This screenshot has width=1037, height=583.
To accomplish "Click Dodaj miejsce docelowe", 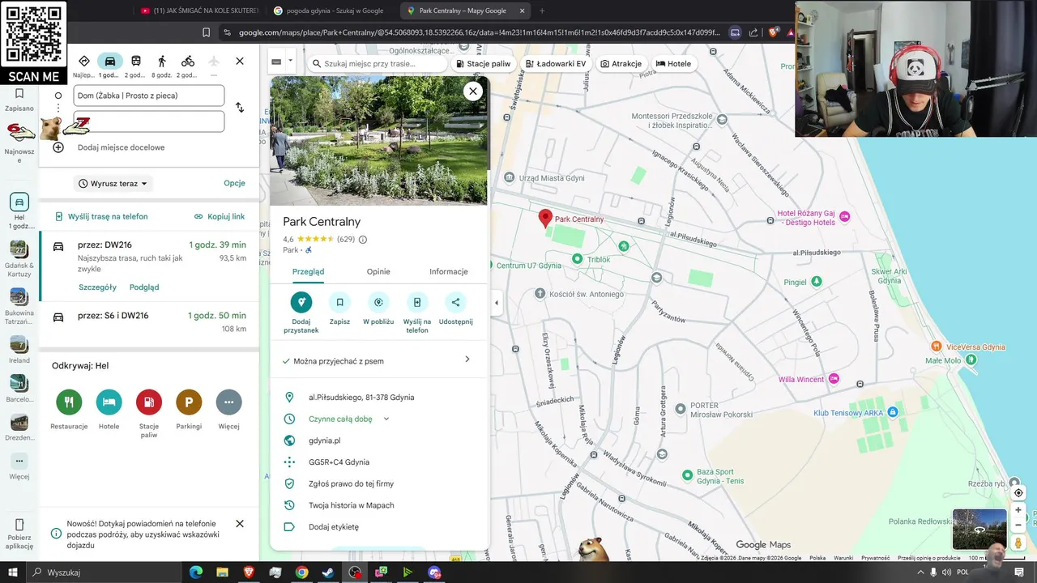I will pyautogui.click(x=121, y=147).
